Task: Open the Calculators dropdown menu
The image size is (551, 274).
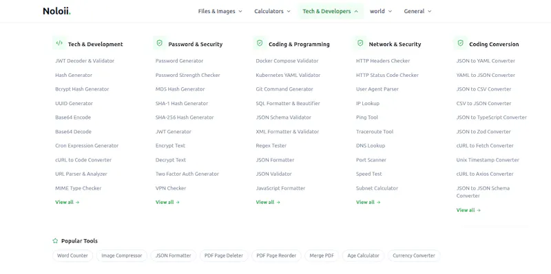Action: [272, 11]
